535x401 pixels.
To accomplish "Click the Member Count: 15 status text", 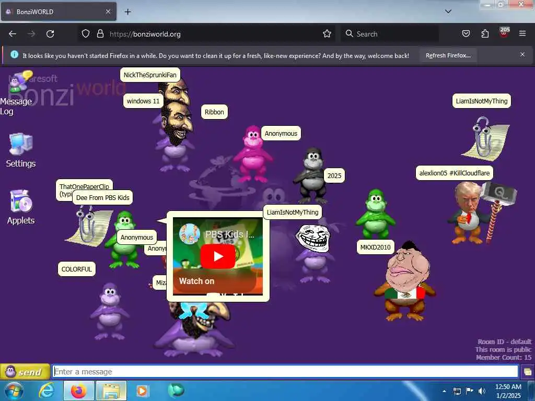I will (x=504, y=357).
